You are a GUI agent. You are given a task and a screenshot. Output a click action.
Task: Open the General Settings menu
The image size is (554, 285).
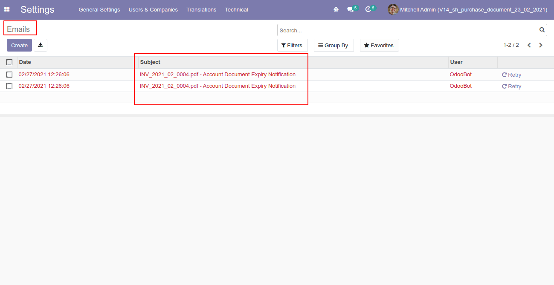coord(99,9)
